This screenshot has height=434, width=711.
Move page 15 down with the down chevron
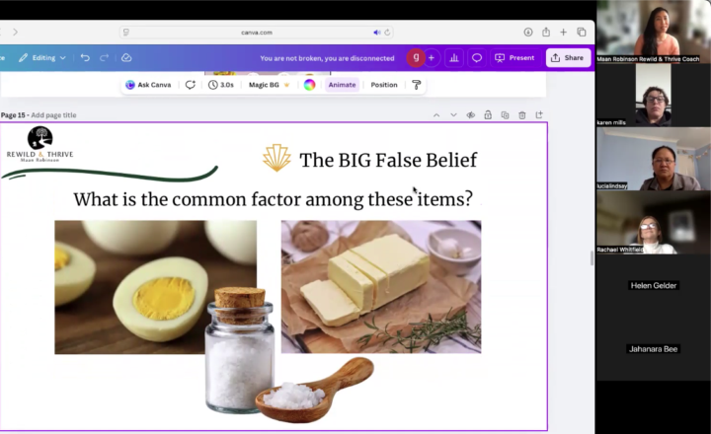(x=453, y=115)
